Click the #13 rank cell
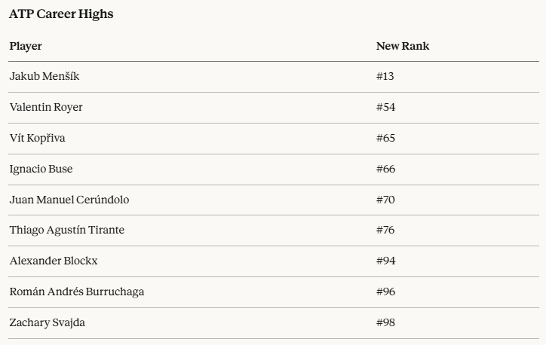This screenshot has width=546, height=345. tap(385, 76)
